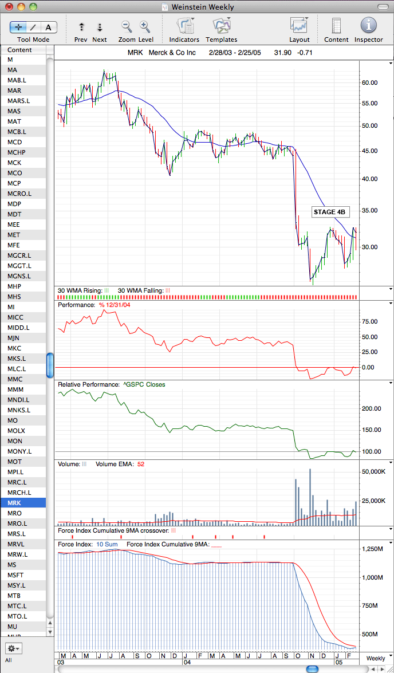Viewport: 394px width, 673px height.
Task: Click the Volume EMA 52 label
Action: click(120, 464)
